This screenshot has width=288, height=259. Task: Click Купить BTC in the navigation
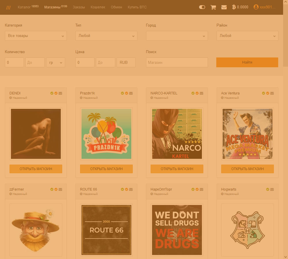[137, 7]
